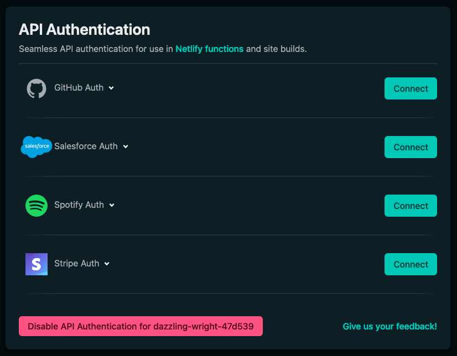Expand the Stripe Auth dropdown
Screen dimensions: 457x356
pos(106,264)
